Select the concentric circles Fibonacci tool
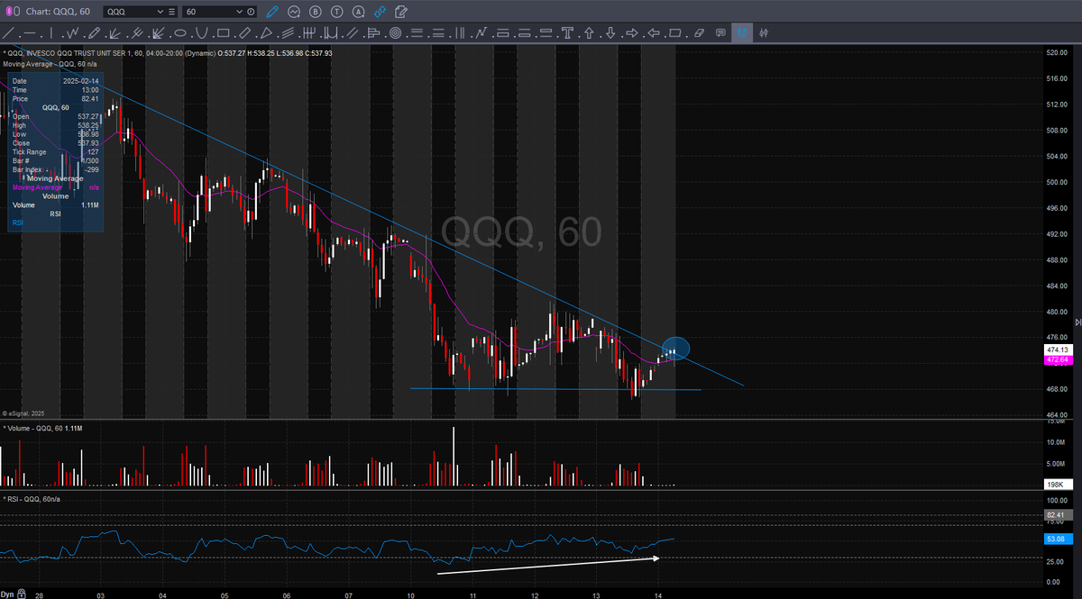The height and width of the screenshot is (599, 1082). click(x=396, y=33)
